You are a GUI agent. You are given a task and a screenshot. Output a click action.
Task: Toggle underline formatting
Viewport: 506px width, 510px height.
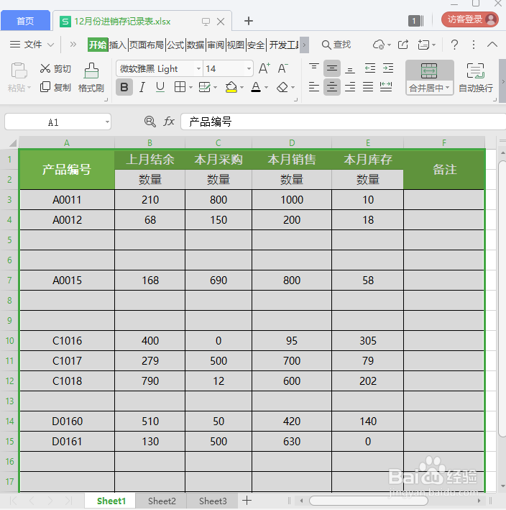click(x=160, y=87)
